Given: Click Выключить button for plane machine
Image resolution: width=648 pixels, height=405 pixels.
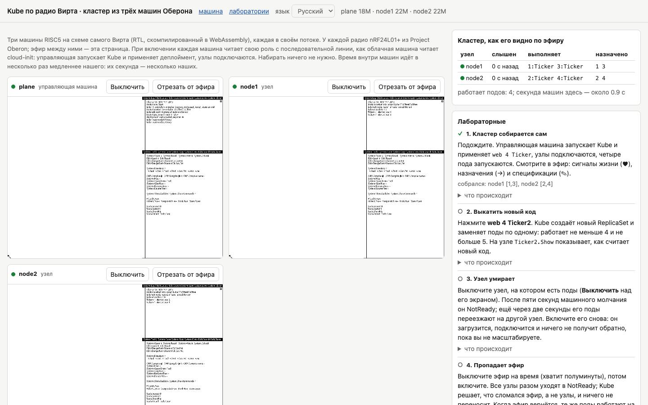Looking at the screenshot, I should (127, 87).
